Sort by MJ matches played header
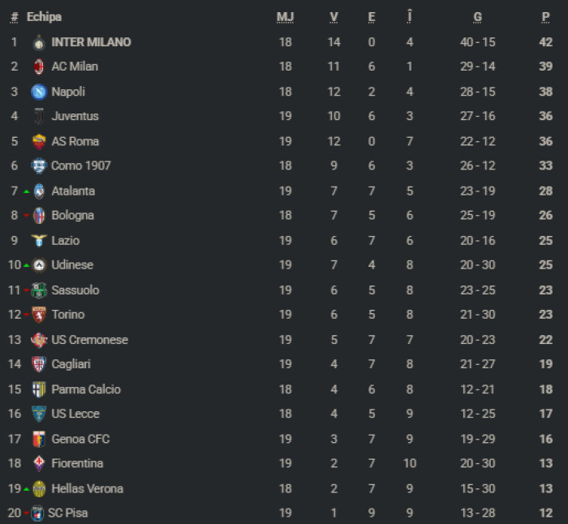This screenshot has height=524, width=568. pyautogui.click(x=285, y=17)
